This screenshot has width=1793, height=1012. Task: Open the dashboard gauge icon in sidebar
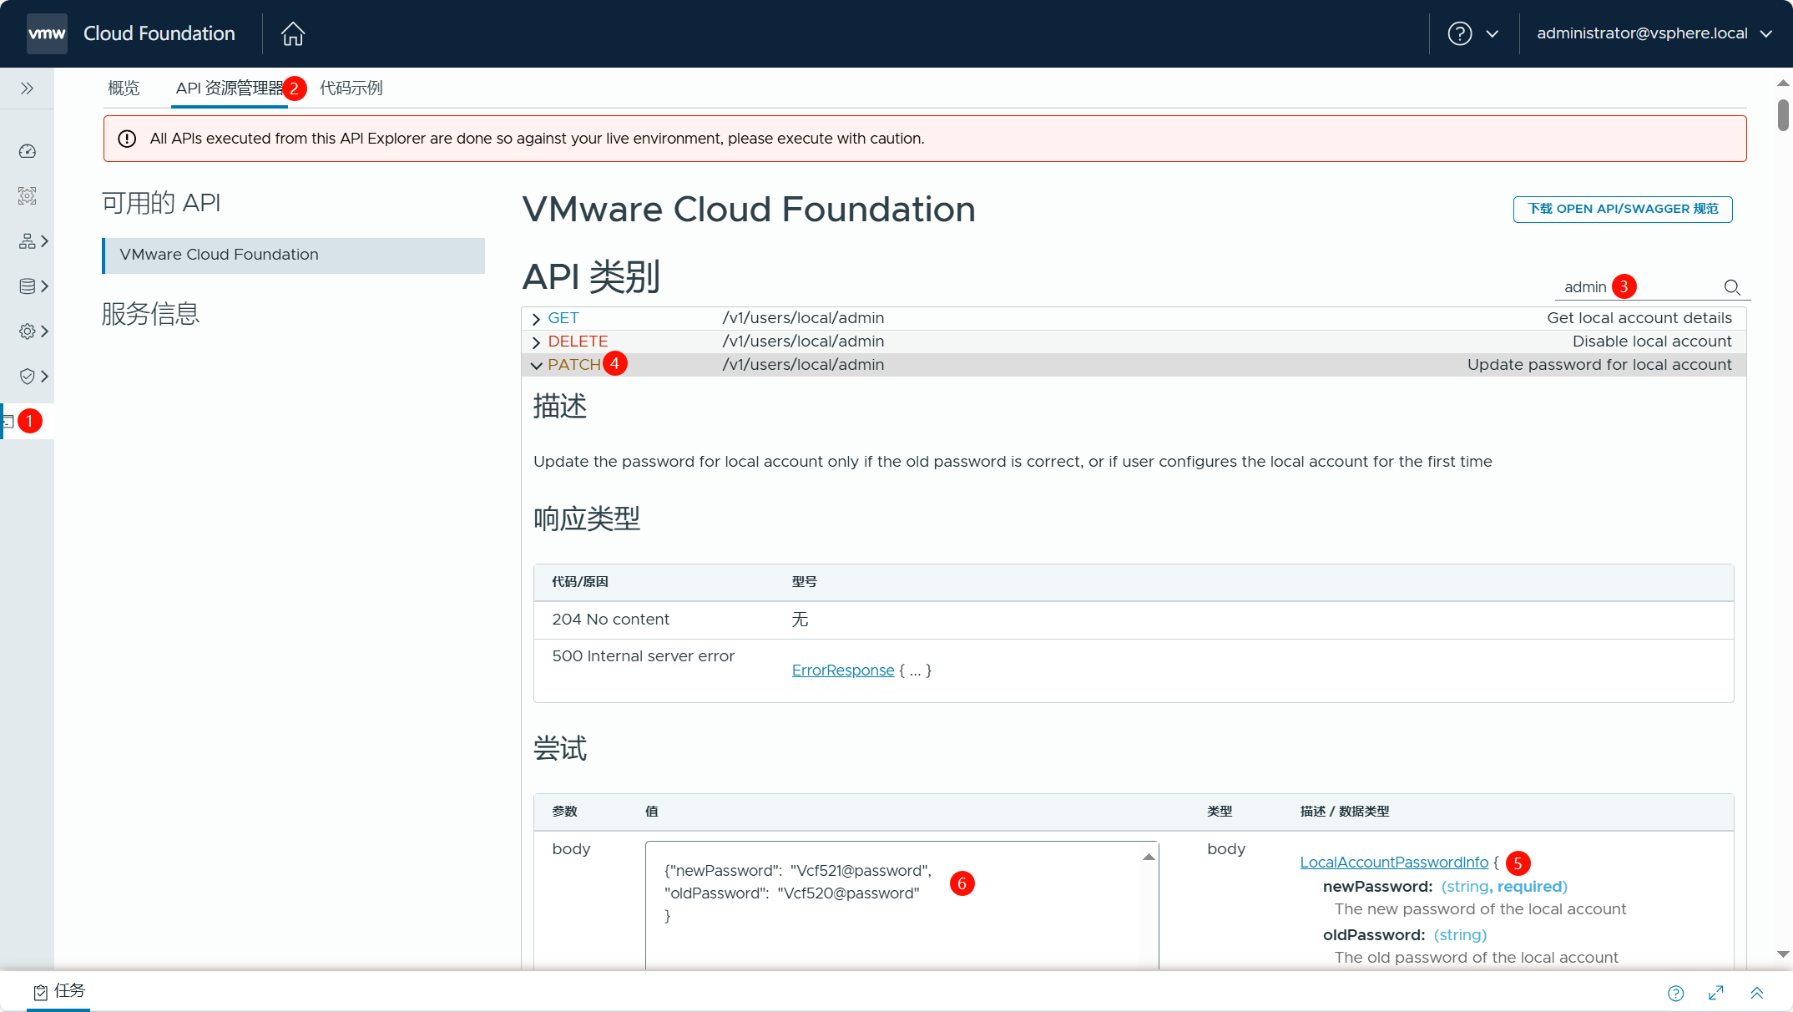pyautogui.click(x=27, y=151)
